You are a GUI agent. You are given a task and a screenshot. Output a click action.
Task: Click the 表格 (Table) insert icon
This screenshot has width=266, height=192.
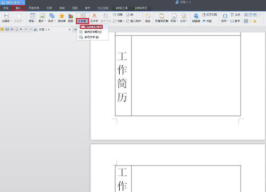click(32, 16)
